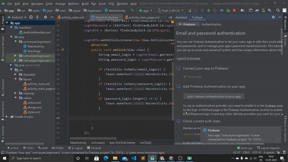Select the Firebase tab

pos(197,17)
